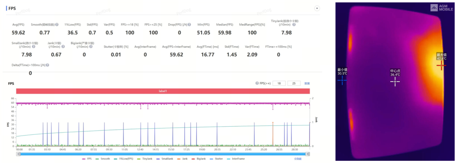
Task: Select the Avg(FTime) value 16.77
Action: click(208, 54)
